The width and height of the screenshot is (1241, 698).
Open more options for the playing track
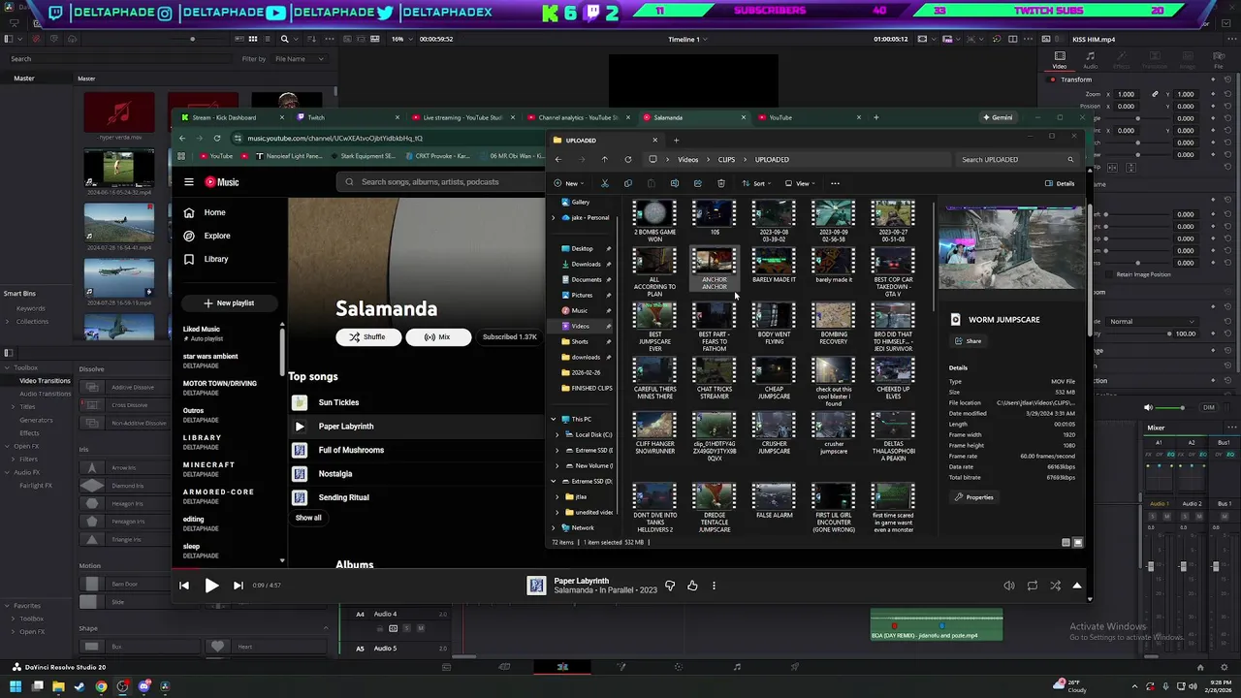pyautogui.click(x=714, y=586)
